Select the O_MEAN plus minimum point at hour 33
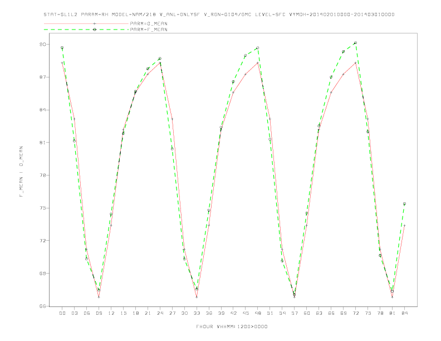The height and width of the screenshot is (341, 441). click(x=197, y=297)
